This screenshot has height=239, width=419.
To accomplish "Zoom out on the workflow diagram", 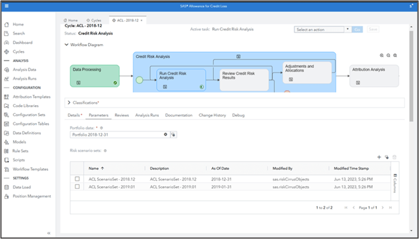I will coord(388,55).
